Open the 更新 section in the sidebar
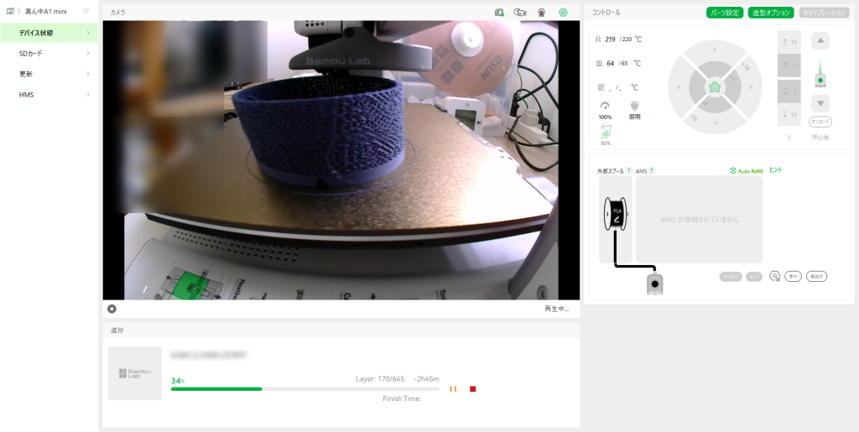Image resolution: width=859 pixels, height=432 pixels. 49,74
